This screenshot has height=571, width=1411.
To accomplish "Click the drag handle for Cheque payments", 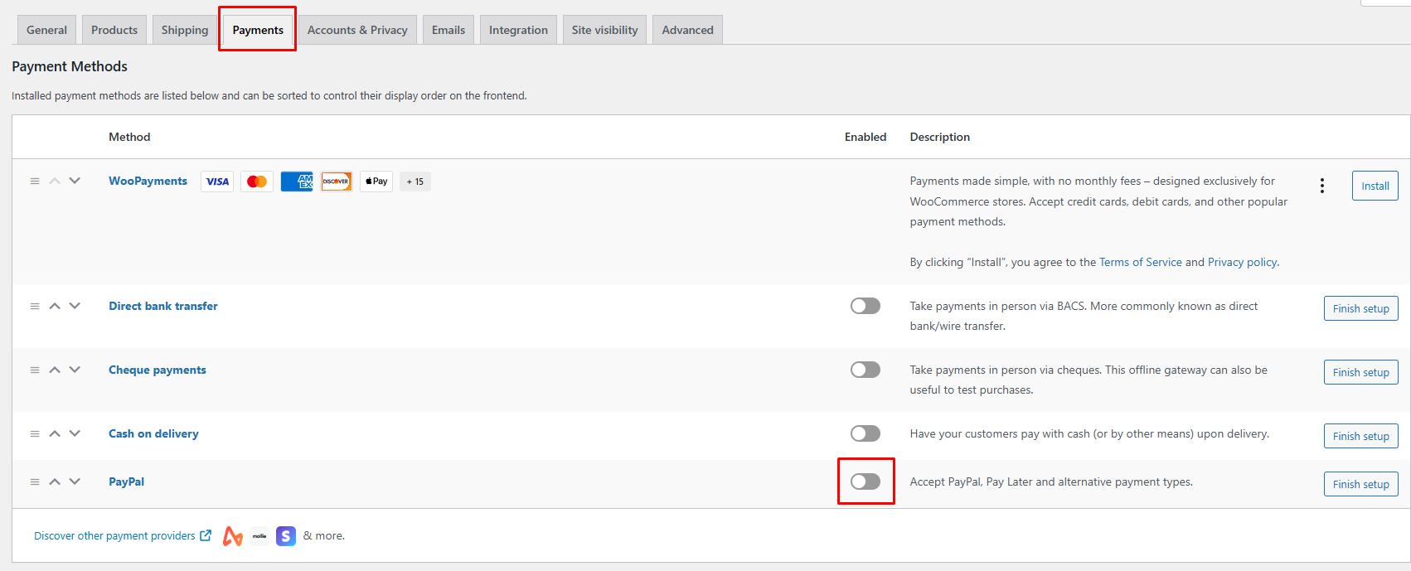I will 35,370.
